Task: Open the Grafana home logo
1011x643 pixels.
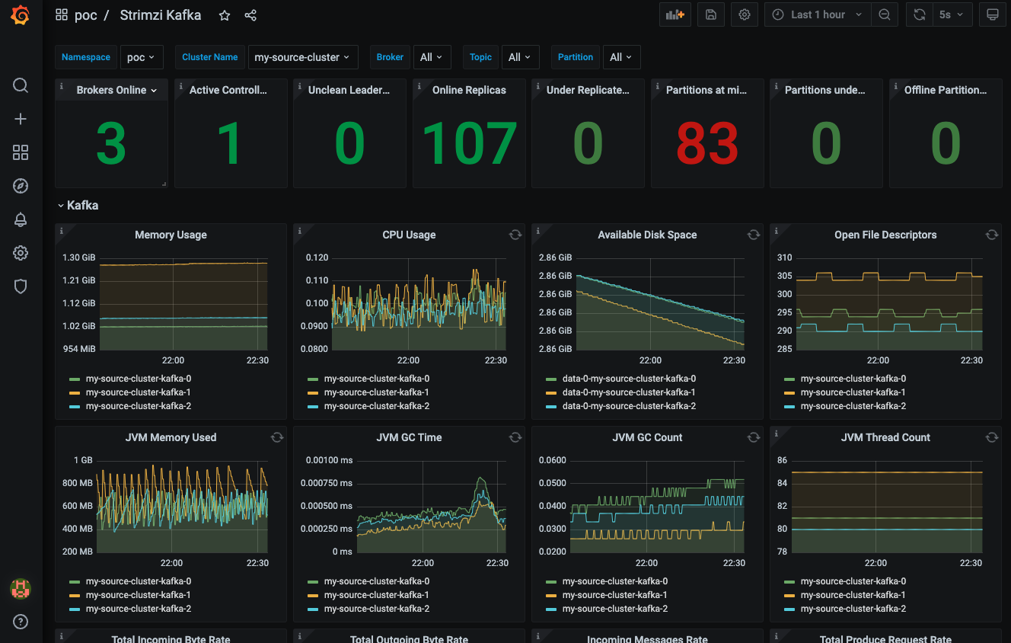Action: click(x=21, y=15)
